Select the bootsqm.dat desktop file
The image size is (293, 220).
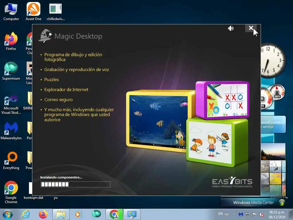point(33,191)
